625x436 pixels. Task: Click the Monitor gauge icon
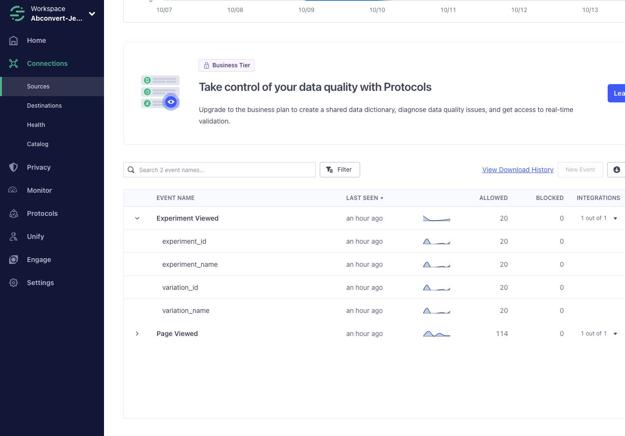(13, 190)
